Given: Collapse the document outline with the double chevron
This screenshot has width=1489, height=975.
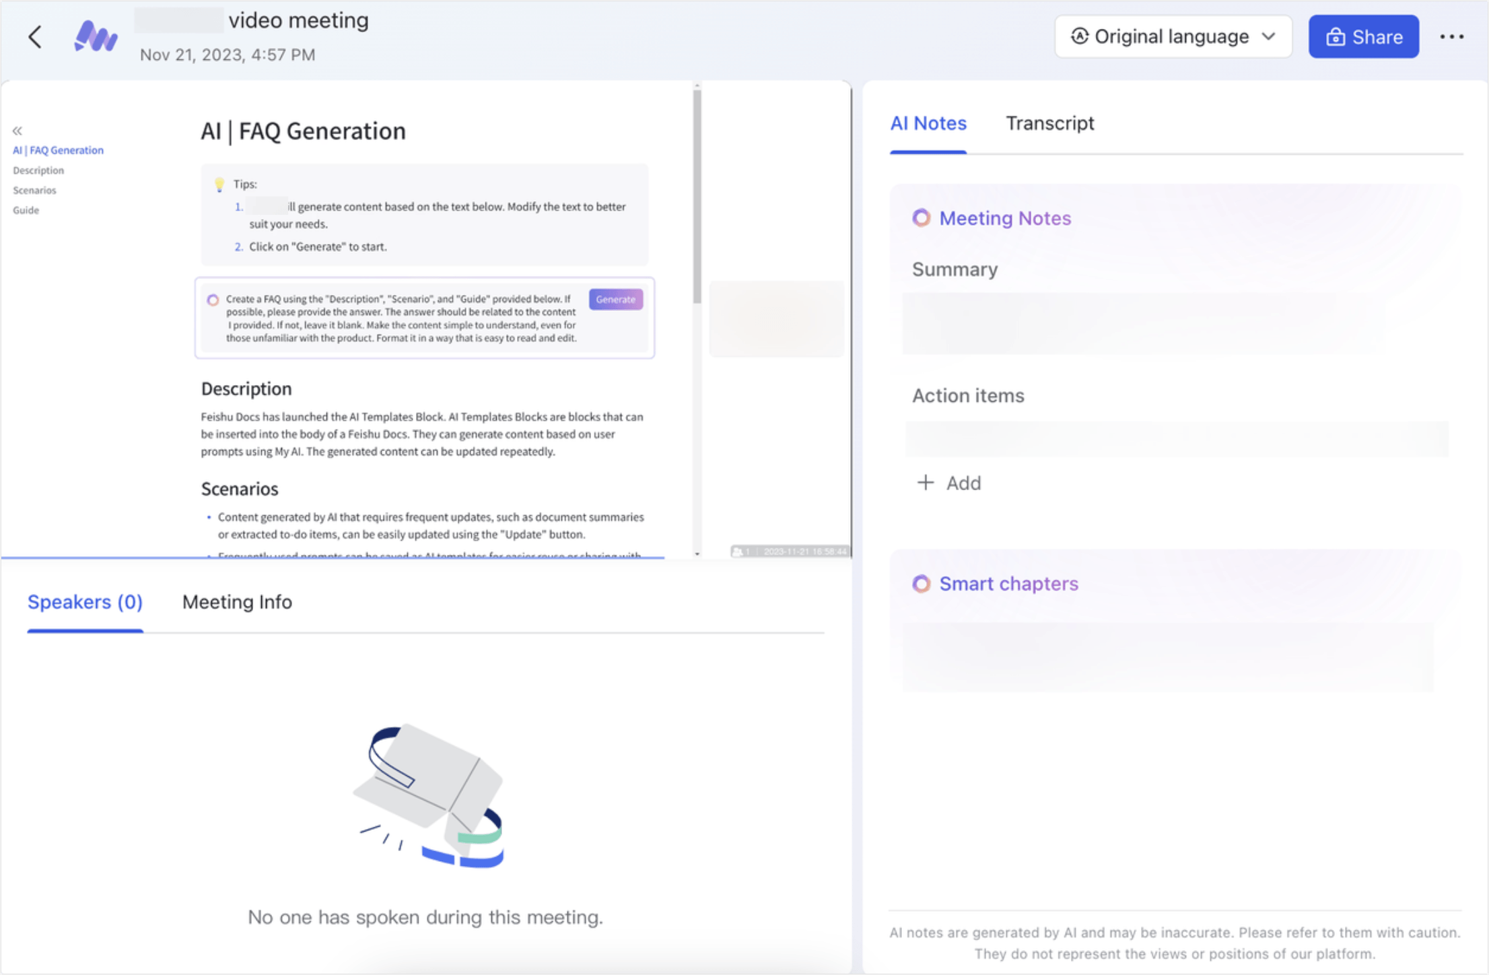Looking at the screenshot, I should coord(17,129).
